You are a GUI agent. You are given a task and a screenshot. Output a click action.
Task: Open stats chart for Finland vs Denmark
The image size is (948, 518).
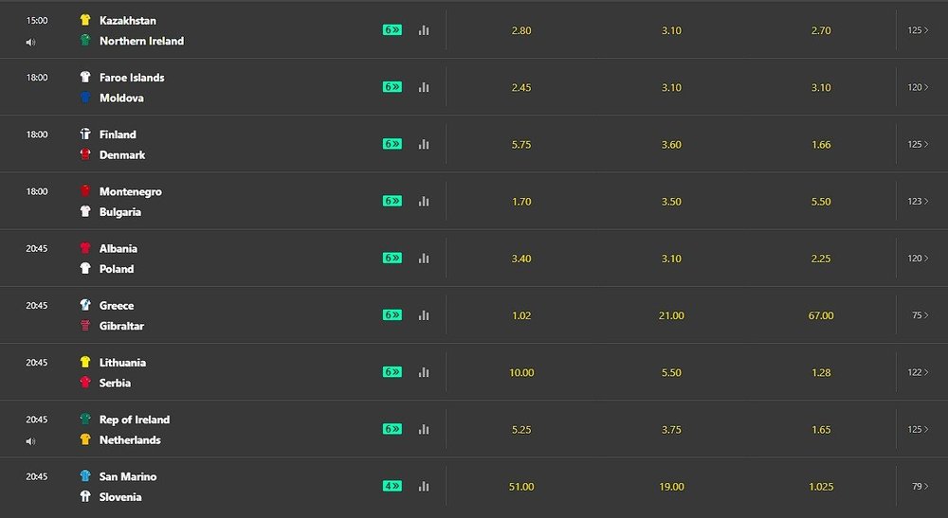(x=424, y=144)
